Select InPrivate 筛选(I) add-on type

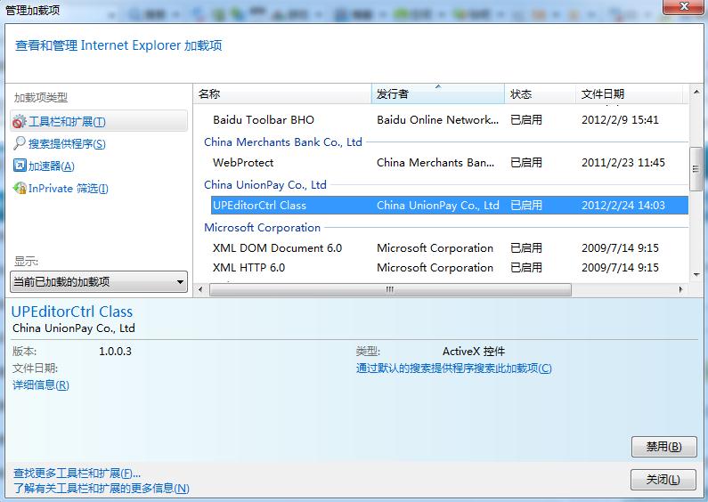(x=69, y=188)
